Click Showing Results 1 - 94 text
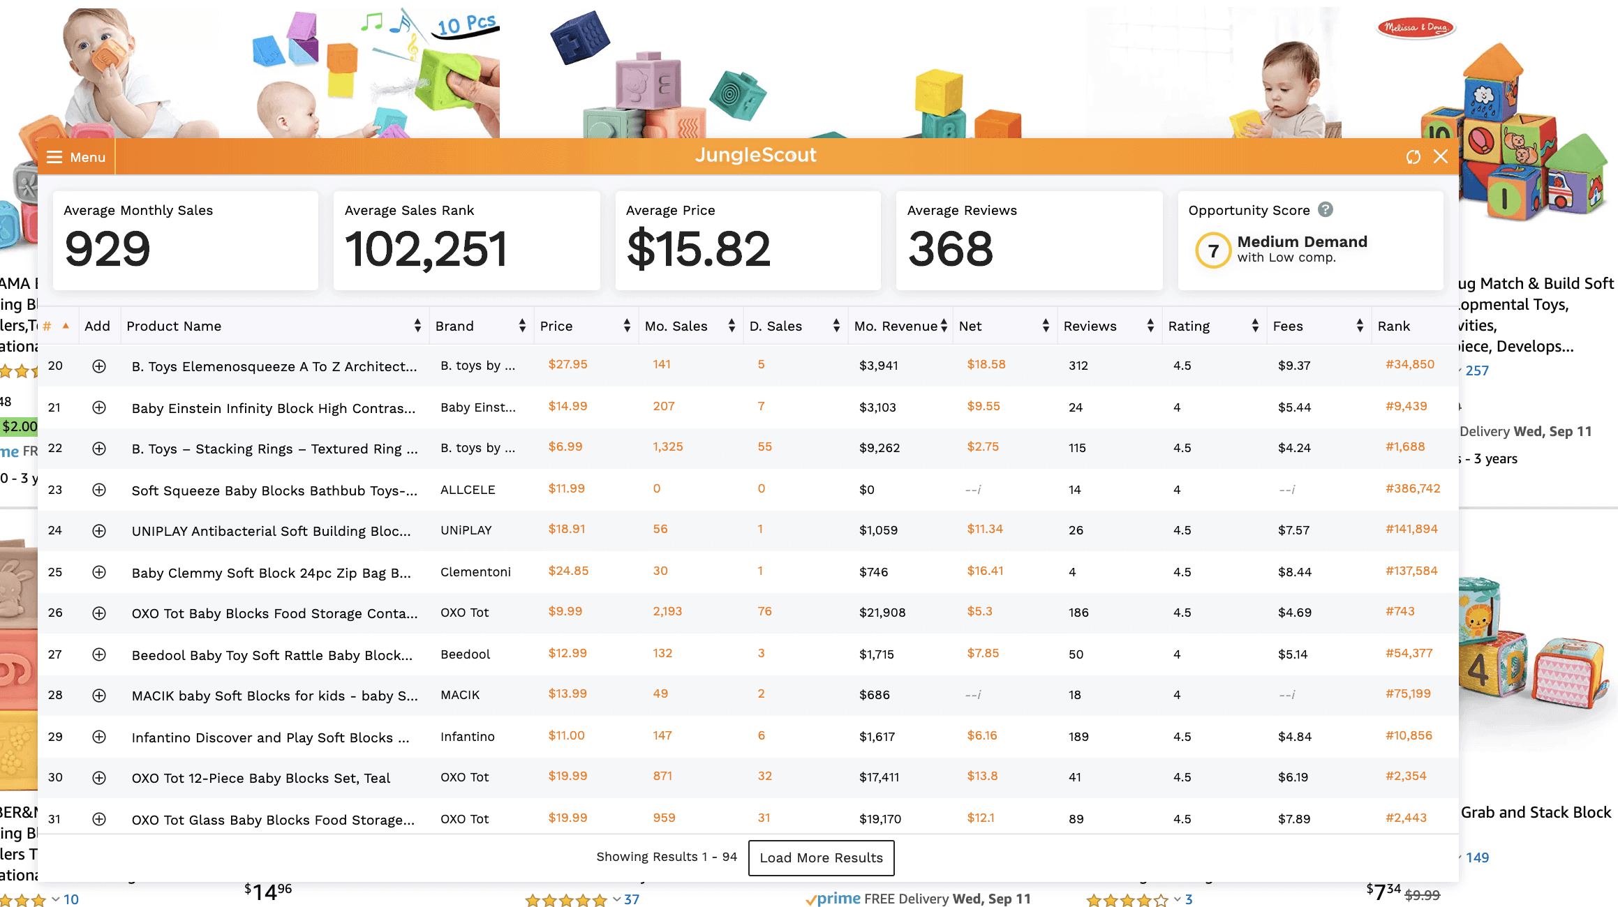 coord(667,857)
